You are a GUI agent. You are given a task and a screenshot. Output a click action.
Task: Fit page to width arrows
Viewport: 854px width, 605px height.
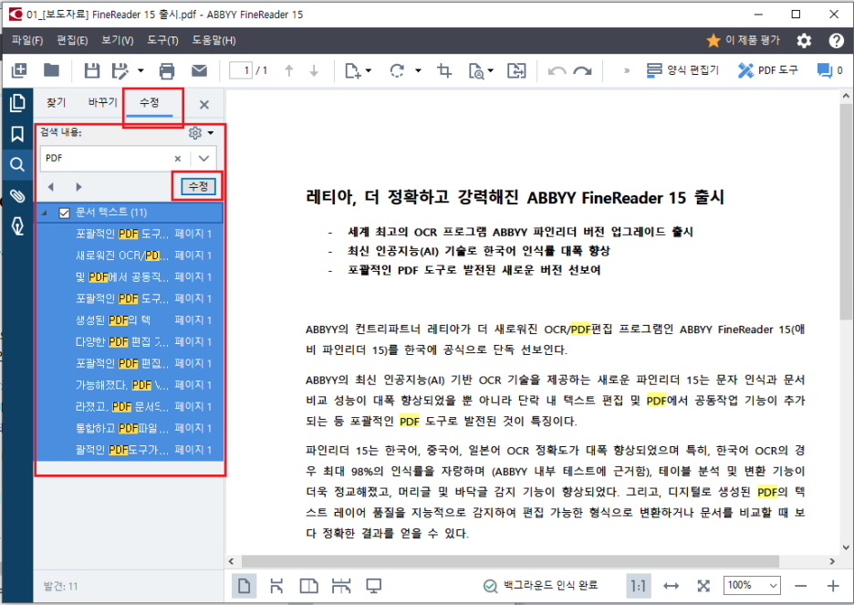(671, 586)
